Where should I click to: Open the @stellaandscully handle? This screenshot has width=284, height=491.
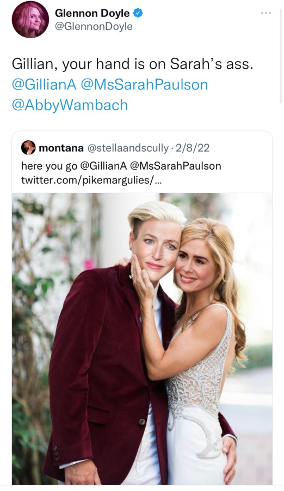[x=127, y=148]
